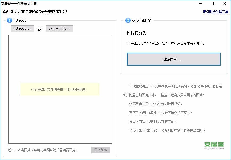This screenshot has width=231, height=160.
Task: Click the 中等图片（800像素宽）size description text
Action: (166, 43)
